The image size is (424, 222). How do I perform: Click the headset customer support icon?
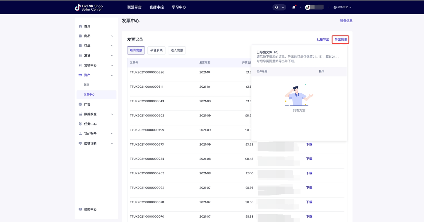pos(277,7)
